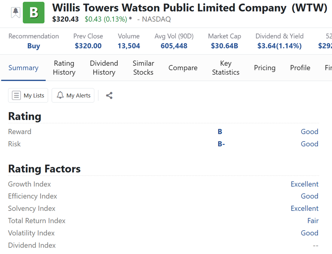Screen dimensions: 332x254
Task: Click the share icon
Action: coord(109,95)
